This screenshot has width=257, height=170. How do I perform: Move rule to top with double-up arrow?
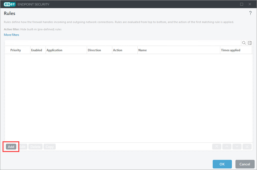pyautogui.click(x=217, y=147)
